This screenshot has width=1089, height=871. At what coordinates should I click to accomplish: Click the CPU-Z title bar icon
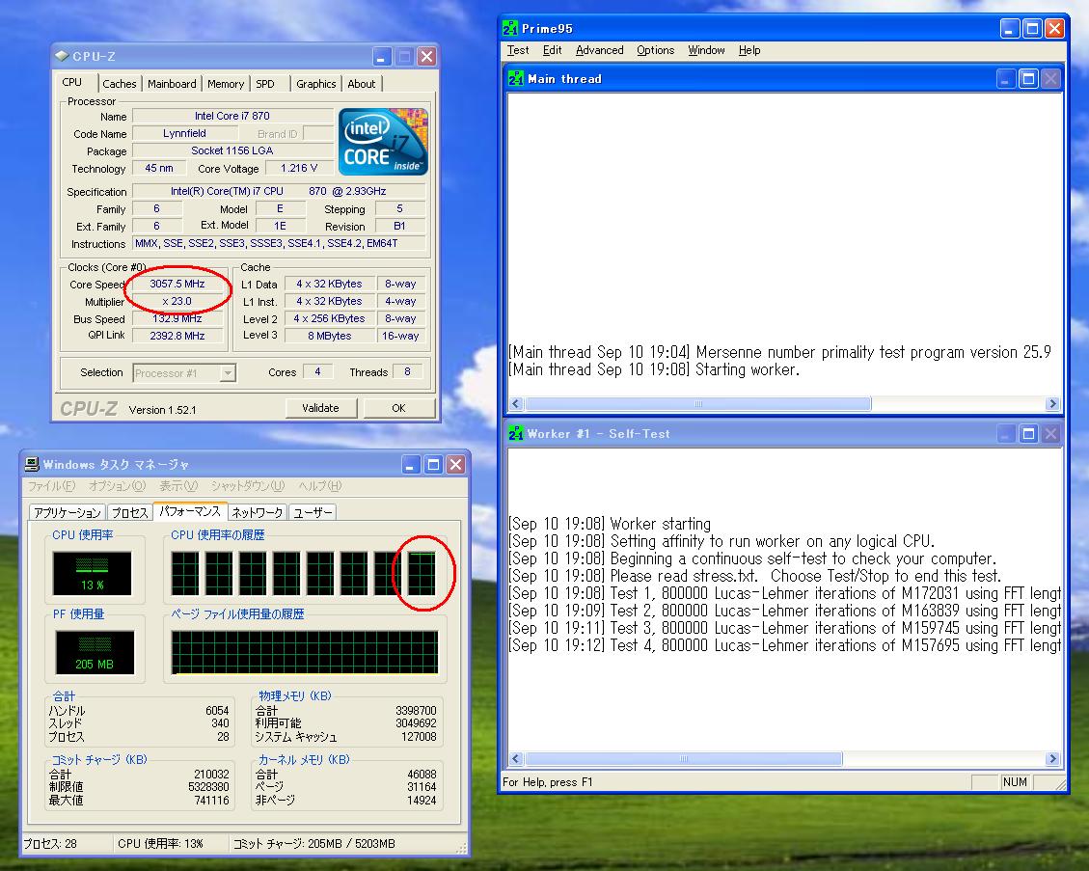click(x=62, y=56)
